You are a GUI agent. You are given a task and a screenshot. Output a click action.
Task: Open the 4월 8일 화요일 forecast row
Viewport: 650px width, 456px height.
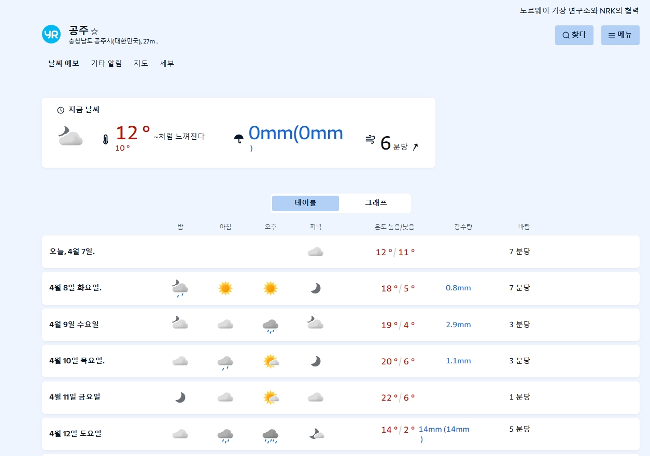pos(341,288)
